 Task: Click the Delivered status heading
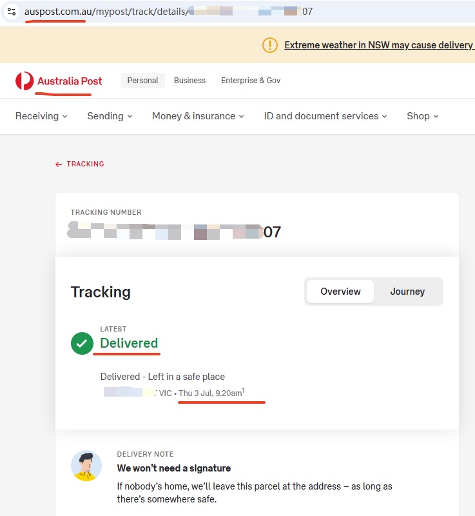129,343
